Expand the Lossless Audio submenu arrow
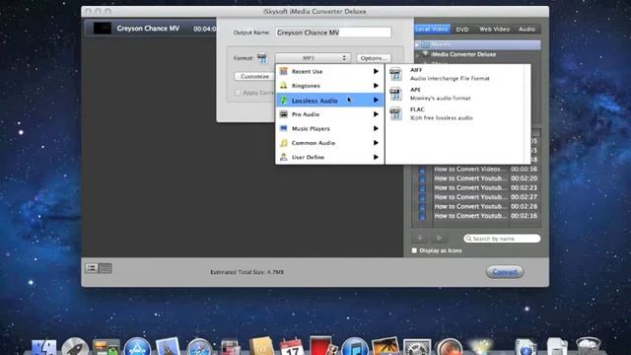631x355 pixels. 376,100
